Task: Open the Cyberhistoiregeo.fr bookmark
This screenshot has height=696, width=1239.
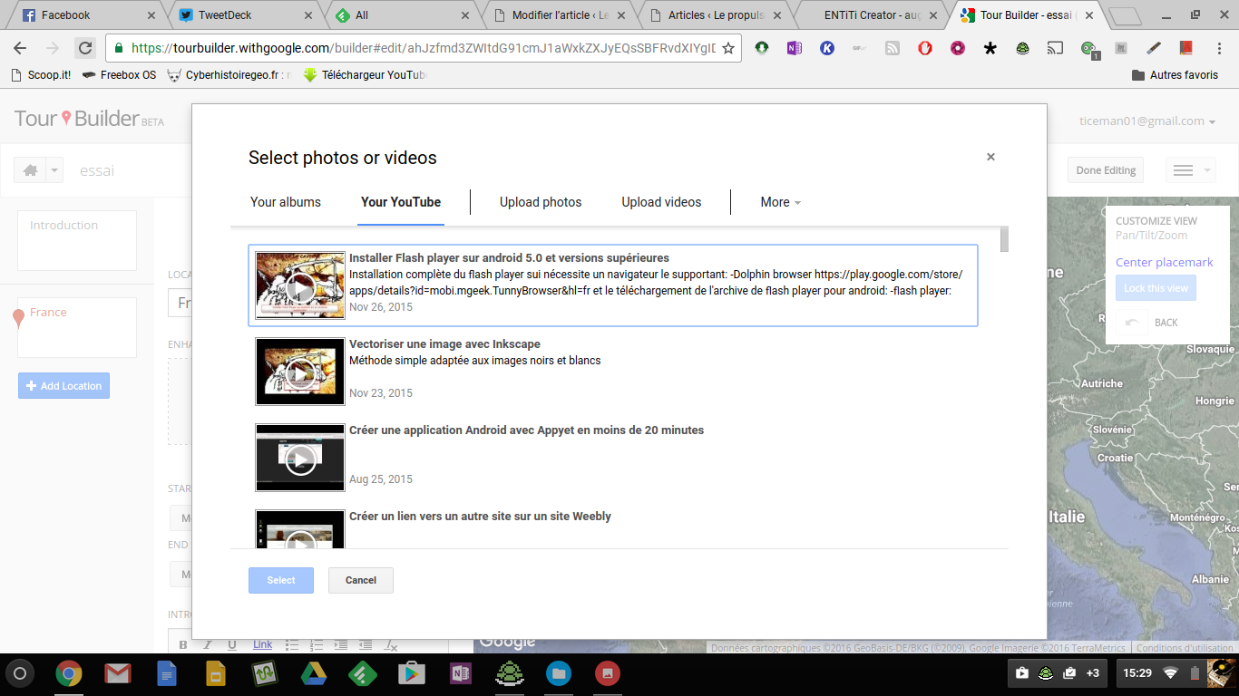Action: click(x=229, y=75)
